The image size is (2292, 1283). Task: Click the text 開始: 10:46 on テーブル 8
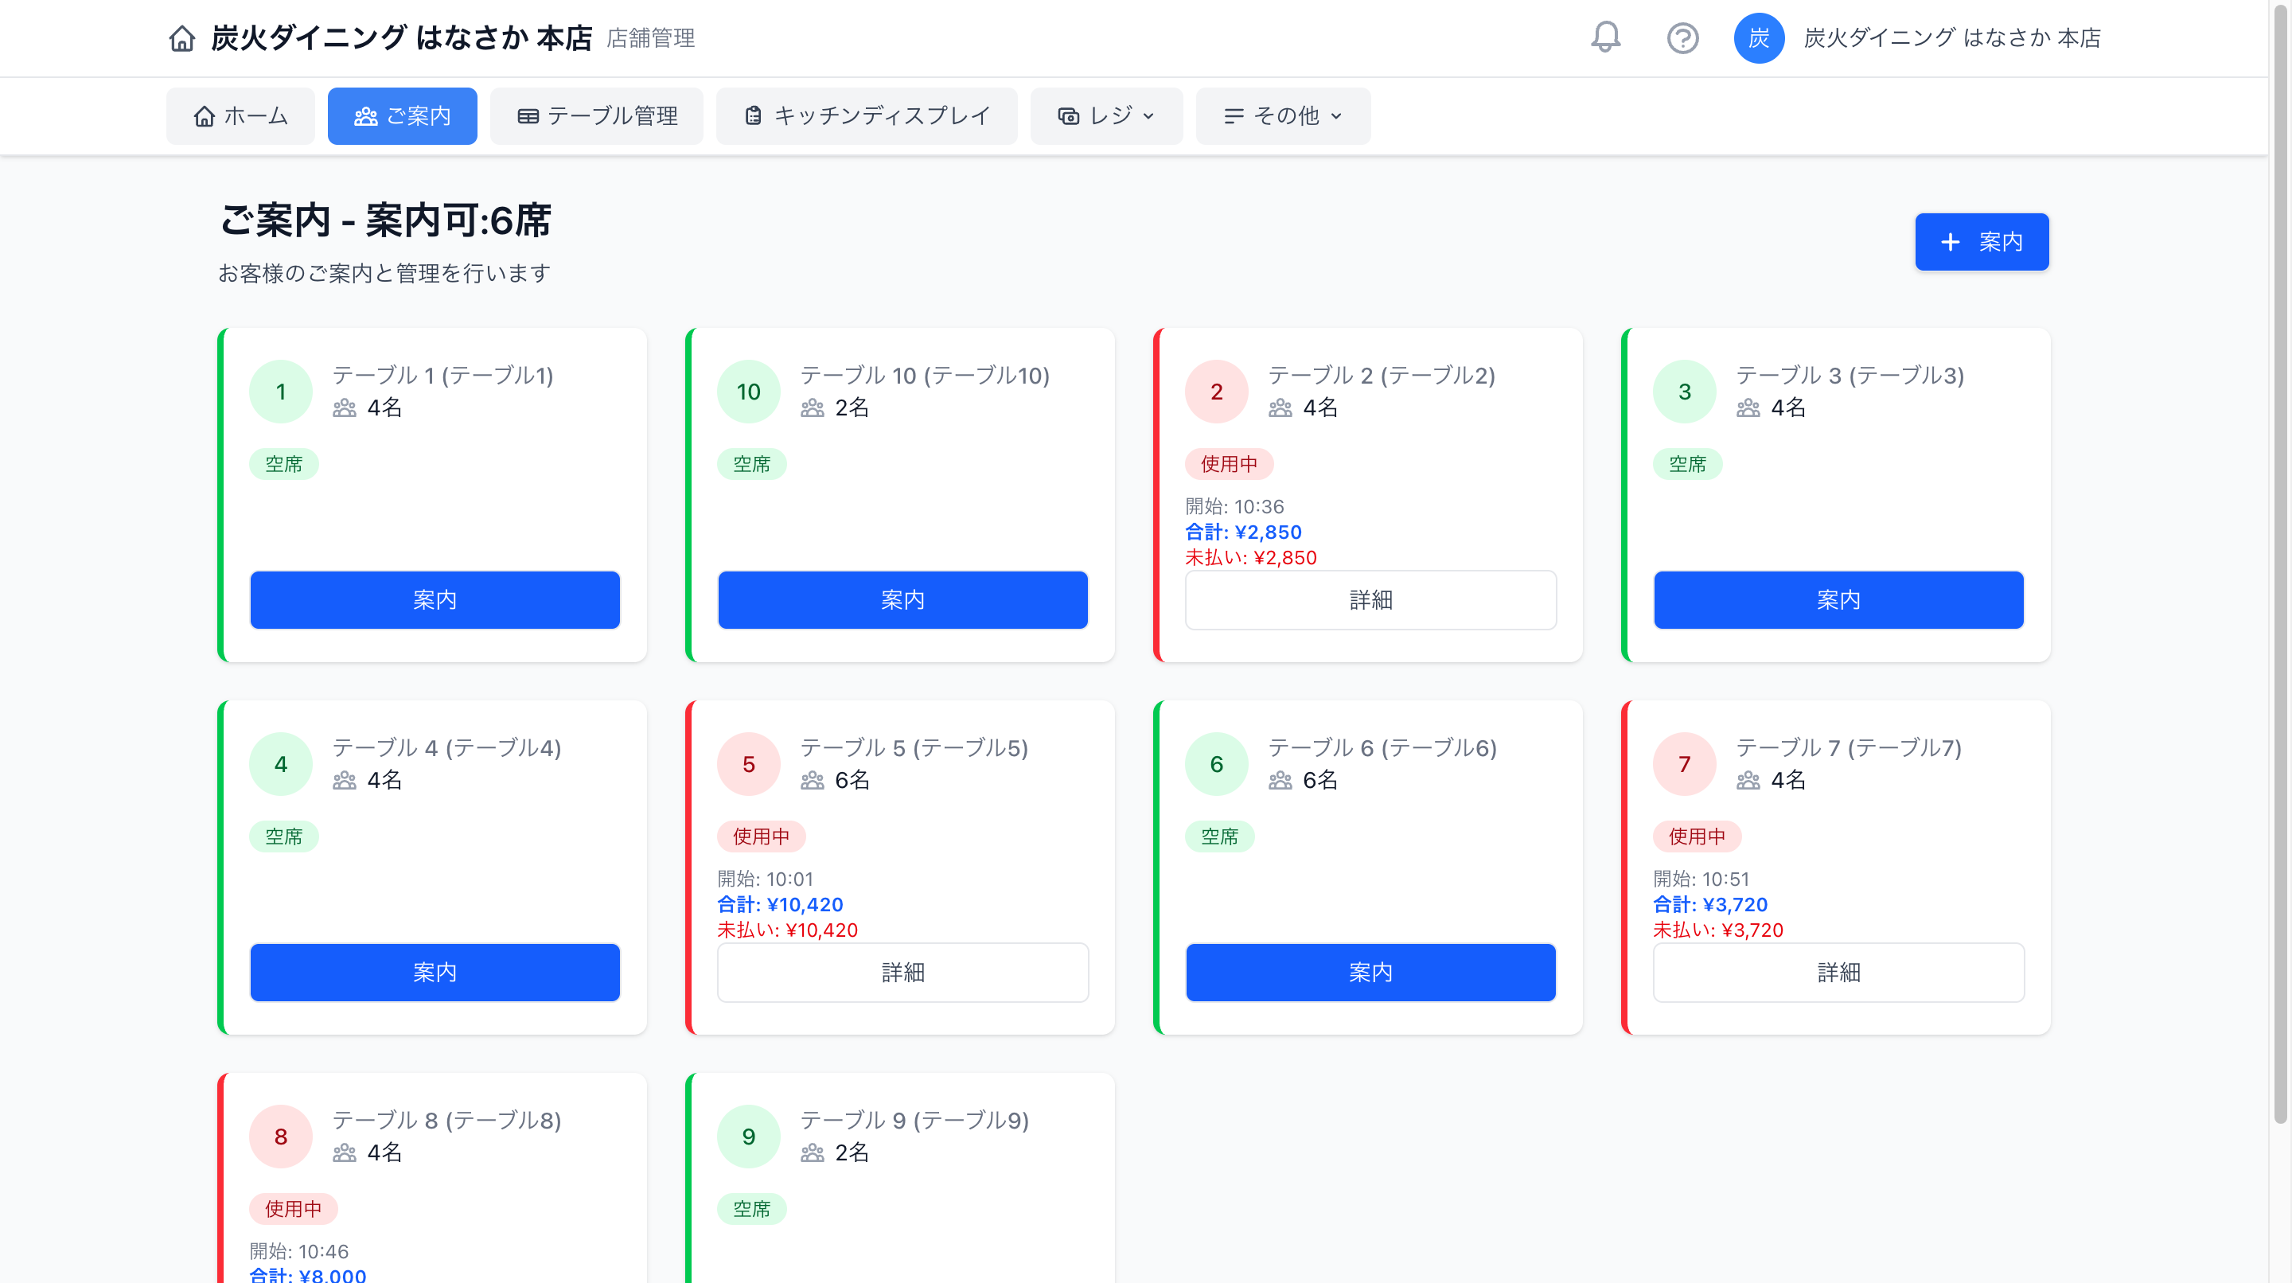click(x=298, y=1252)
